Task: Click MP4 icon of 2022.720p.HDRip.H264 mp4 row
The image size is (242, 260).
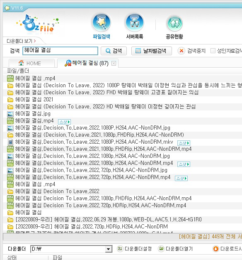Action: pyautogui.click(x=10, y=206)
